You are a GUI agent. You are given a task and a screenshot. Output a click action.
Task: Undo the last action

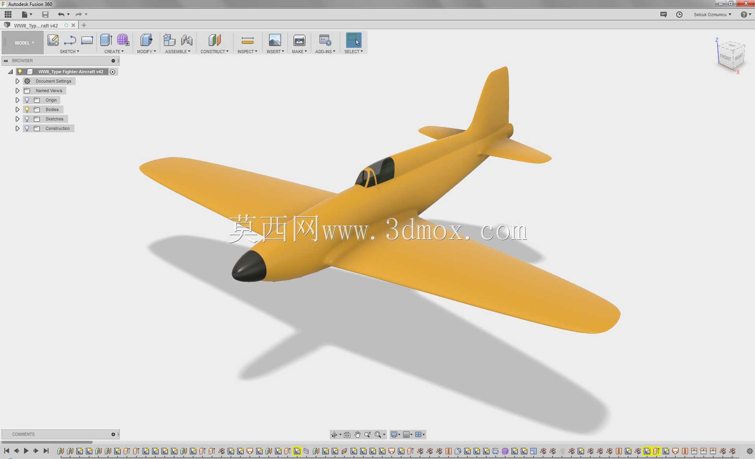click(61, 15)
